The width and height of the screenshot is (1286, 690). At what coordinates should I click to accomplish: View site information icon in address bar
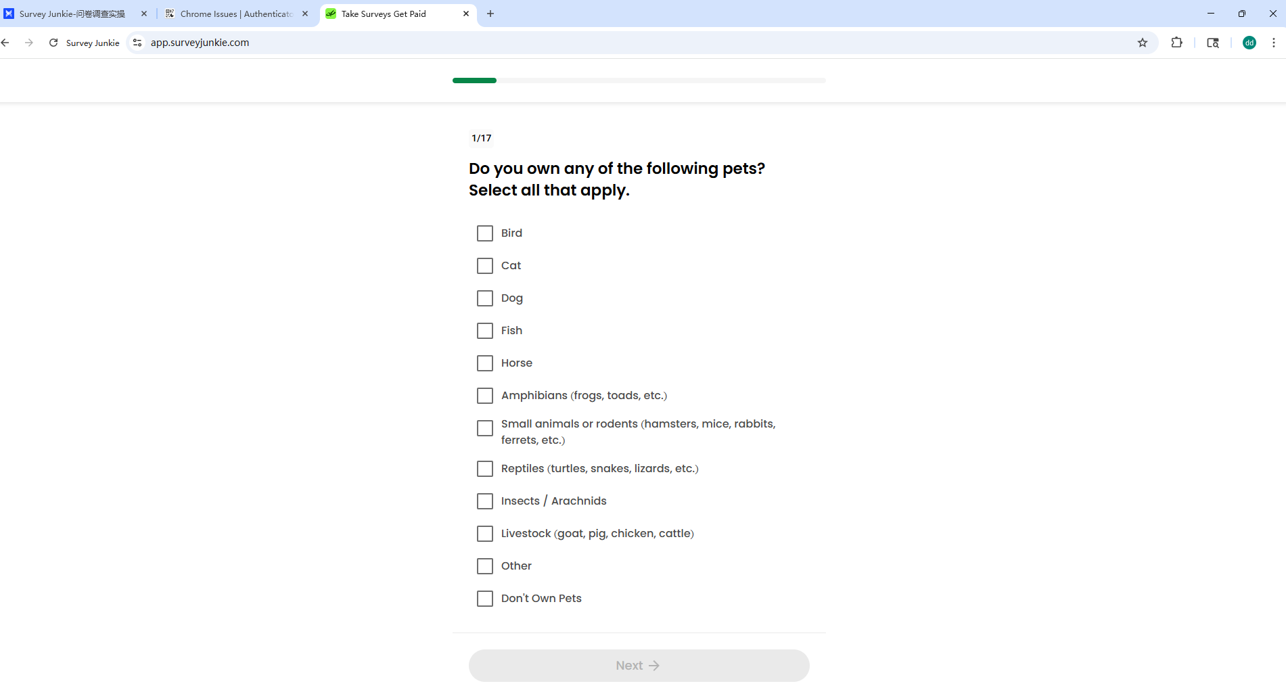pos(137,43)
